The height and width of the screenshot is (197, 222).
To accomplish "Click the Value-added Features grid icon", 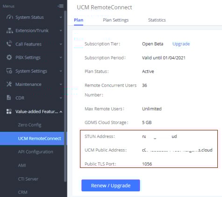I will [x=9, y=112].
